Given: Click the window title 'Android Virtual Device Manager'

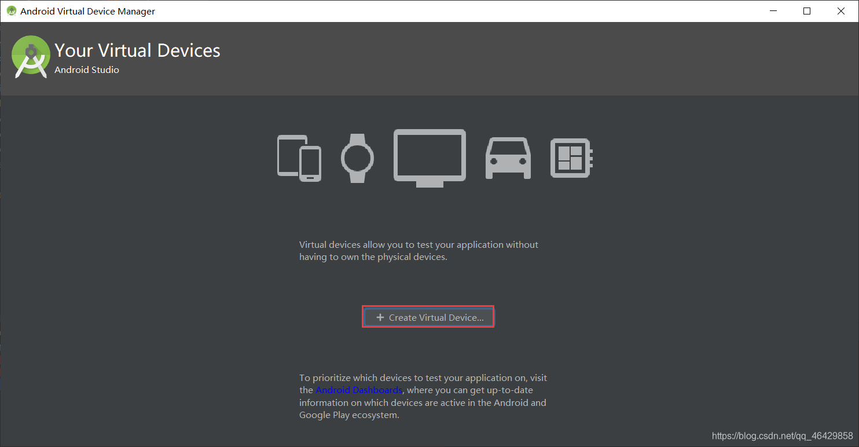Looking at the screenshot, I should 88,11.
